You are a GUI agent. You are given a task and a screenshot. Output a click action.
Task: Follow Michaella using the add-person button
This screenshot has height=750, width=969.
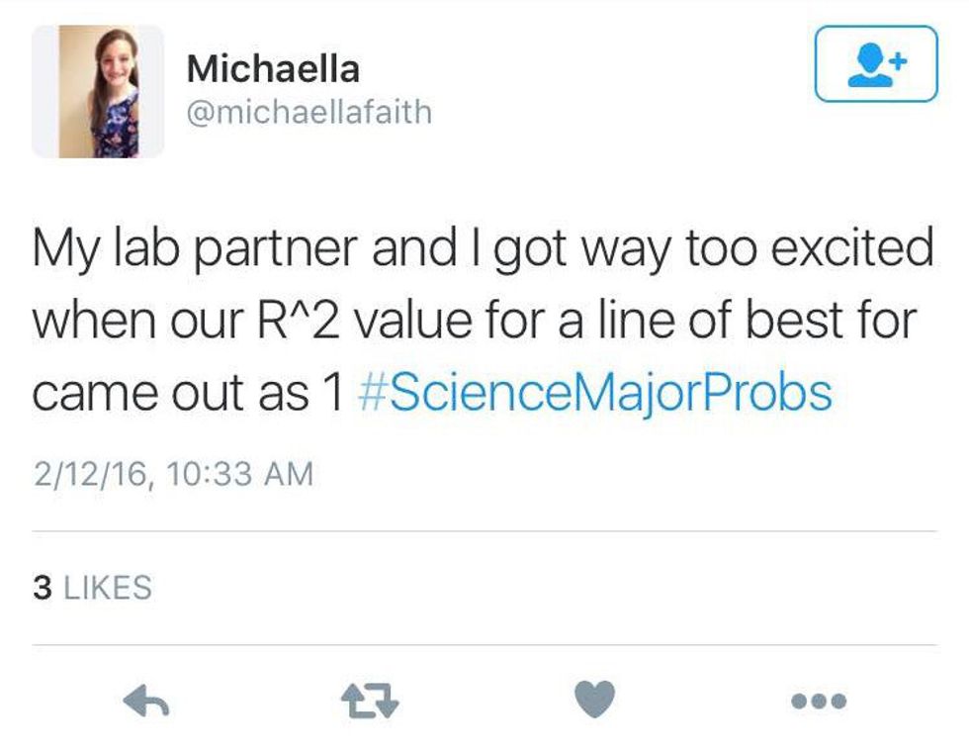pos(875,63)
